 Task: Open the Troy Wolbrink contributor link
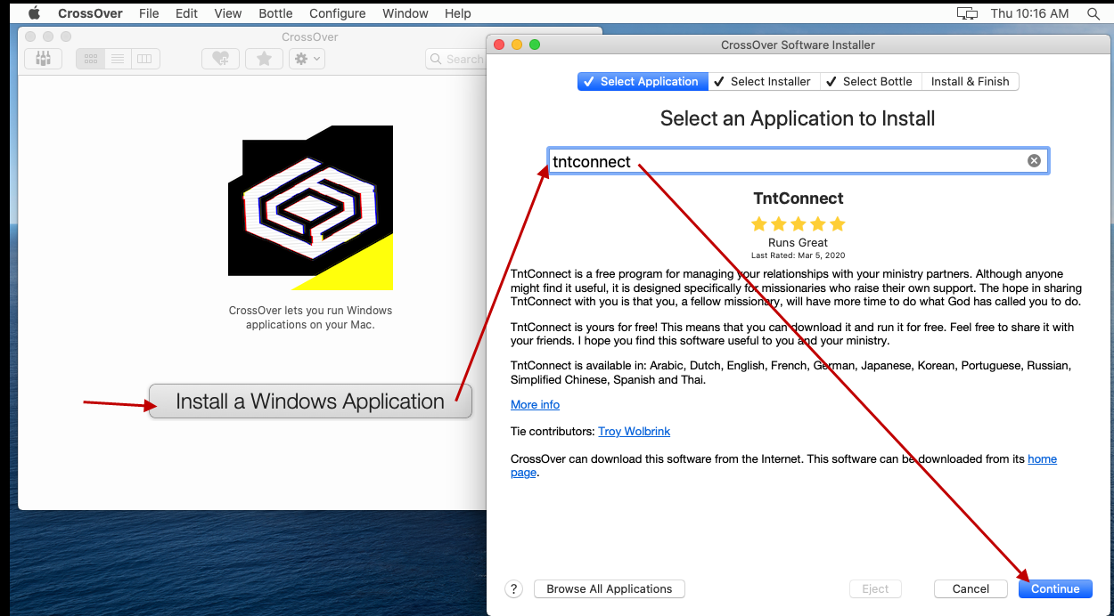[634, 432]
